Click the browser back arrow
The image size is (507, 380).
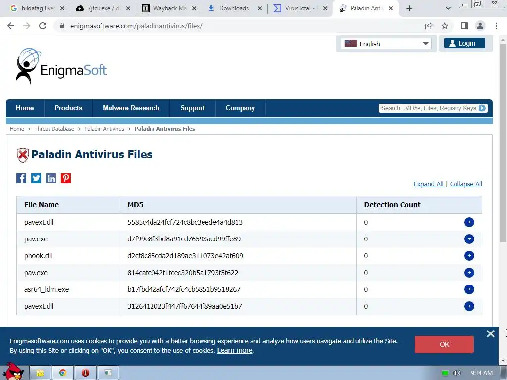click(x=11, y=26)
